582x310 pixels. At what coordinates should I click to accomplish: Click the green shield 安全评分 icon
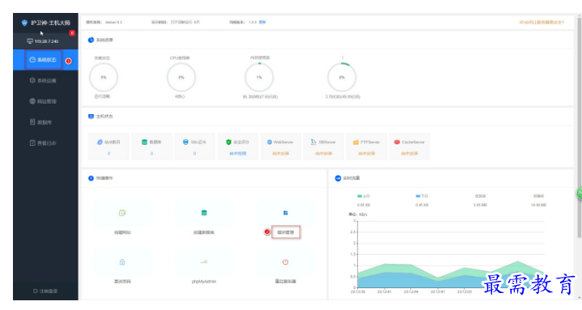(x=228, y=142)
